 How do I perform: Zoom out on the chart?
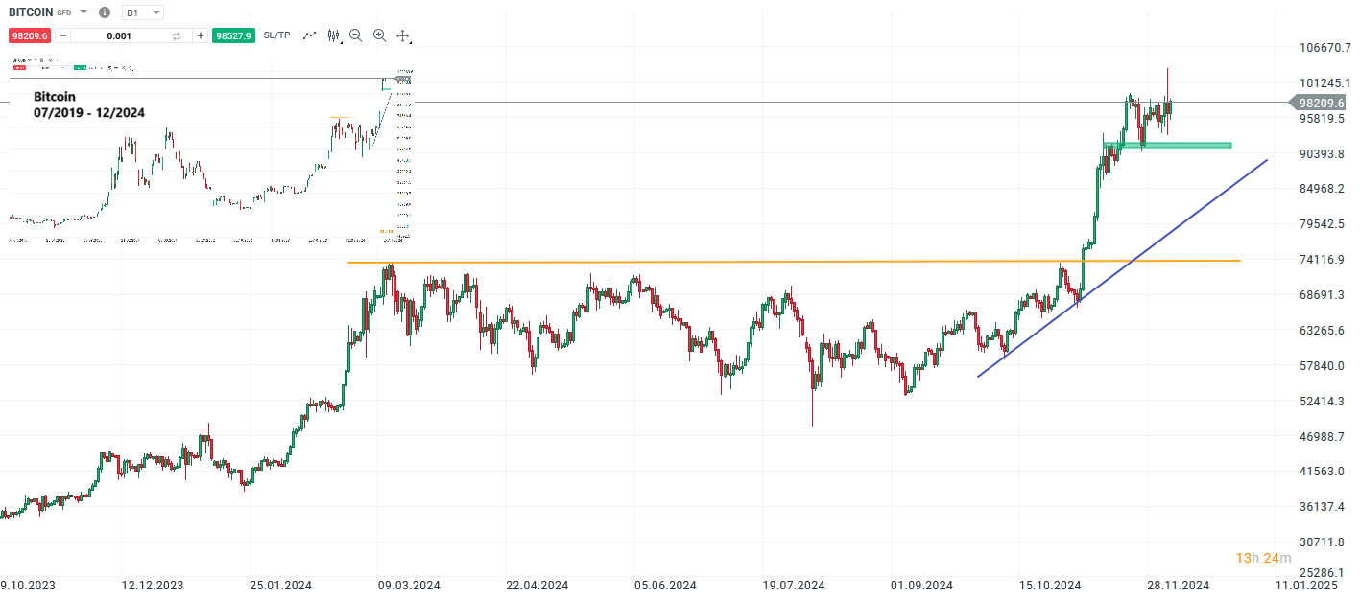tap(355, 35)
